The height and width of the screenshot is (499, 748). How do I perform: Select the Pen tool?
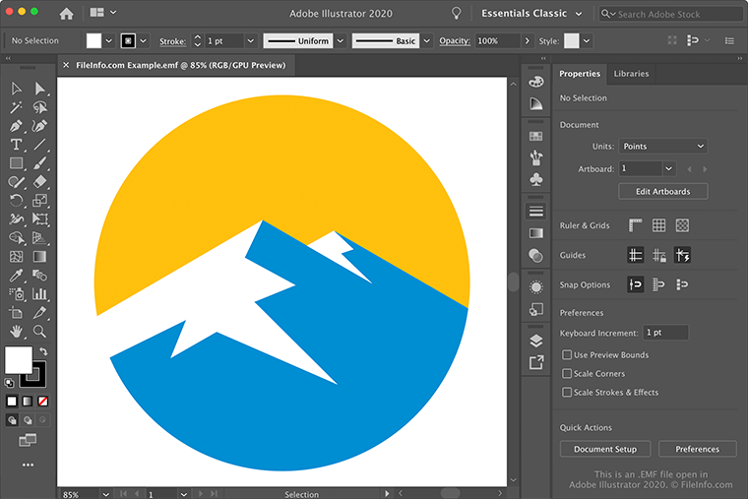pyautogui.click(x=16, y=126)
